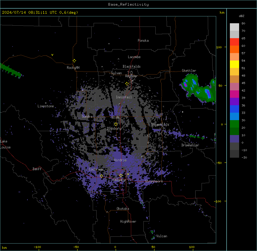
Task: Click the HighRiver label
Action: [128, 221]
